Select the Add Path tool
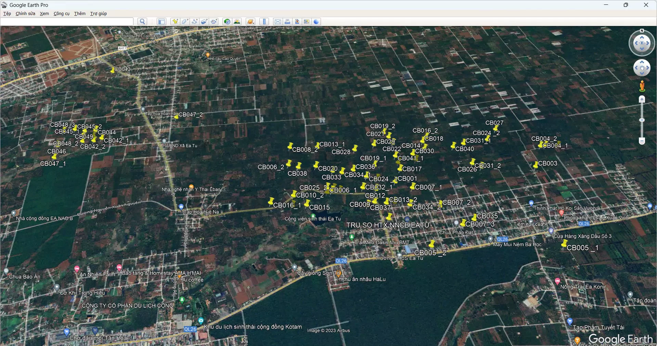The width and height of the screenshot is (657, 346). pyautogui.click(x=195, y=22)
